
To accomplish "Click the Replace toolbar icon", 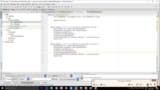I will (x=26, y=7).
